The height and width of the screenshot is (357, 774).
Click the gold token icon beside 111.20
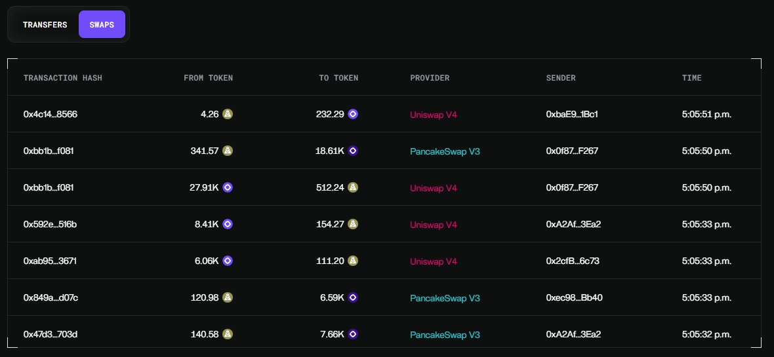pos(353,260)
